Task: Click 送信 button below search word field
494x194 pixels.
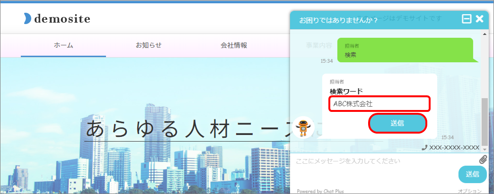Action: coord(397,123)
